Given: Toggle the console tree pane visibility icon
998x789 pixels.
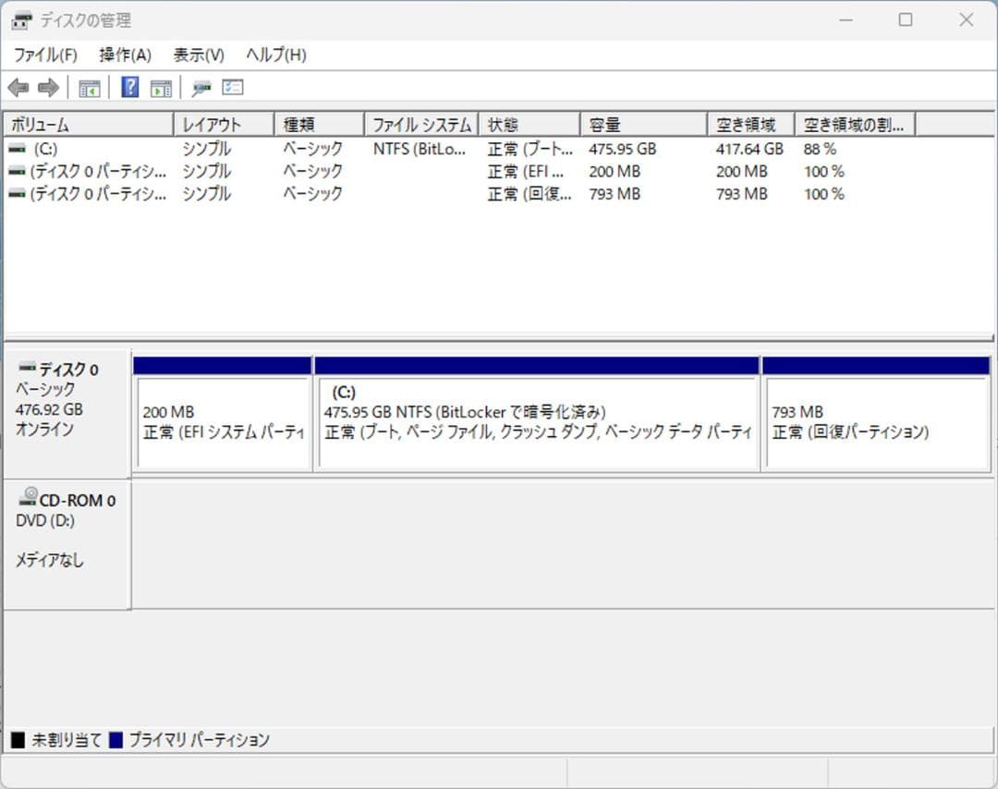Looking at the screenshot, I should (89, 87).
